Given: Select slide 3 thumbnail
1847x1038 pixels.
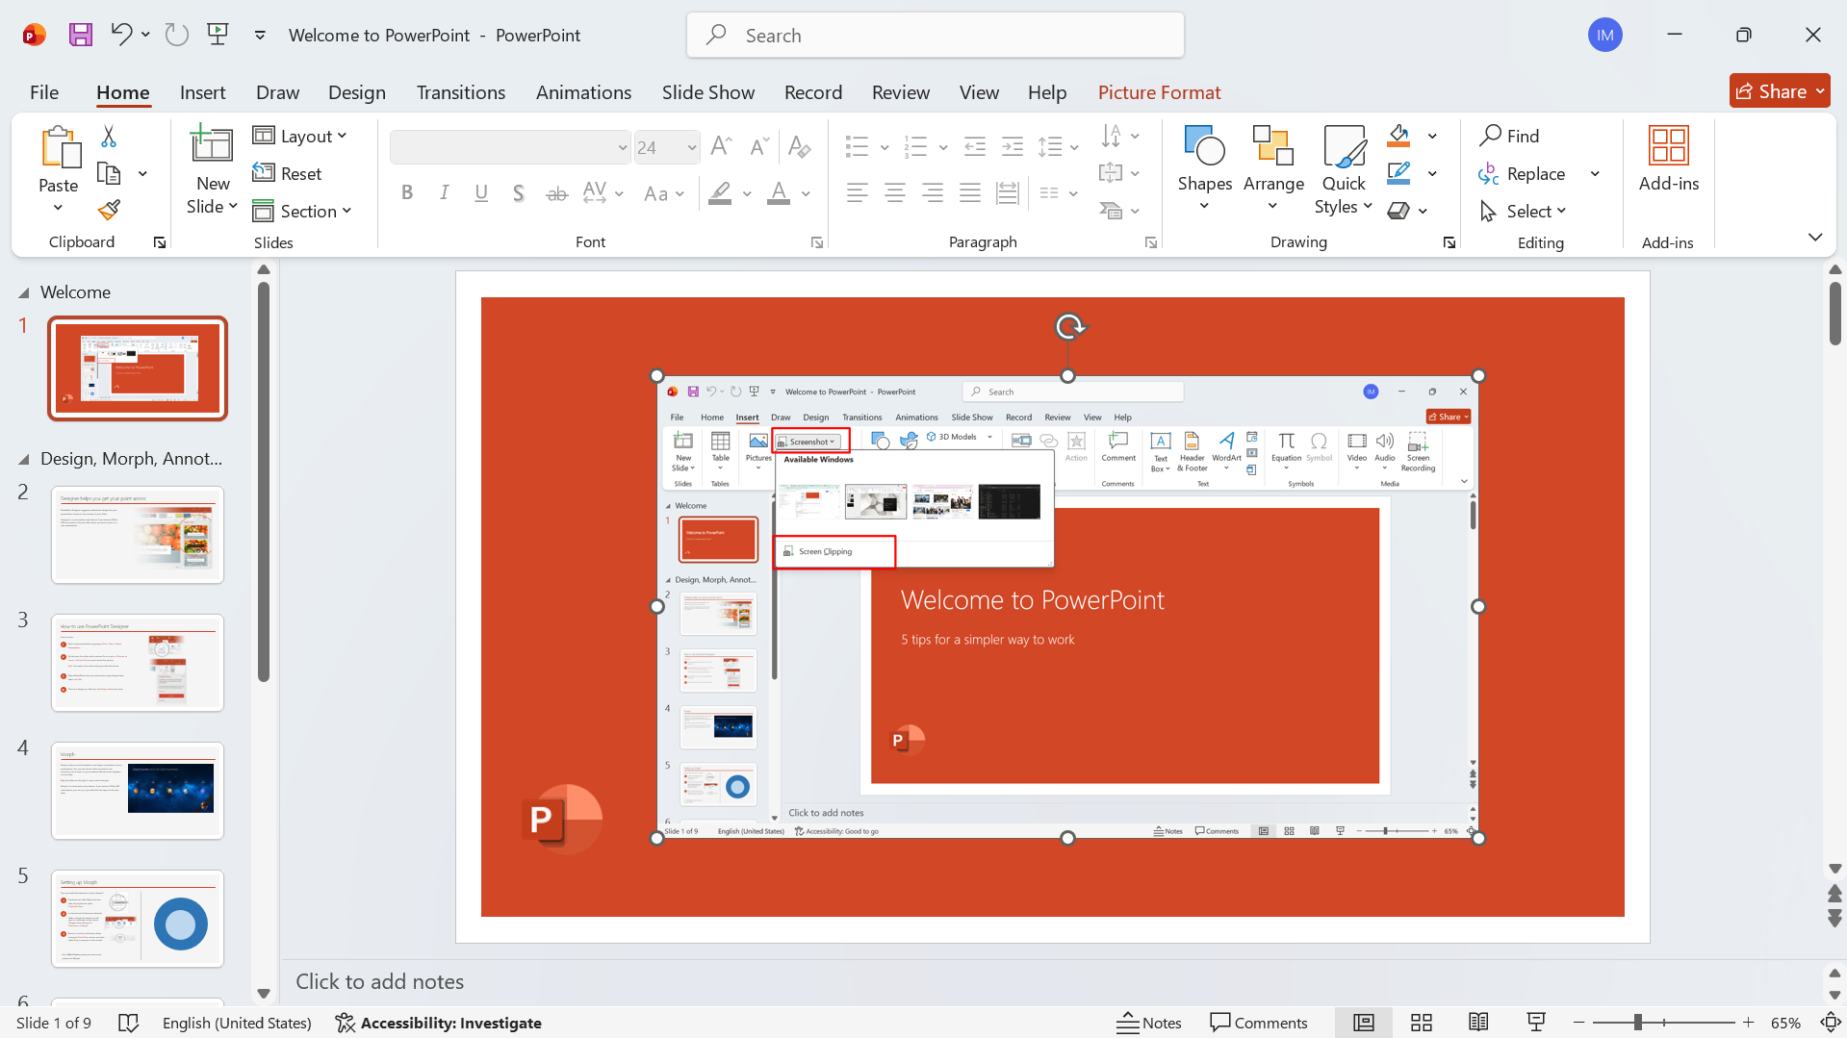Looking at the screenshot, I should tap(138, 664).
